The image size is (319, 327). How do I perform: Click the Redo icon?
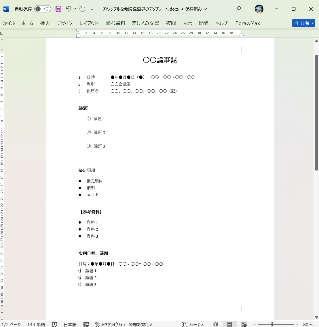[82, 9]
